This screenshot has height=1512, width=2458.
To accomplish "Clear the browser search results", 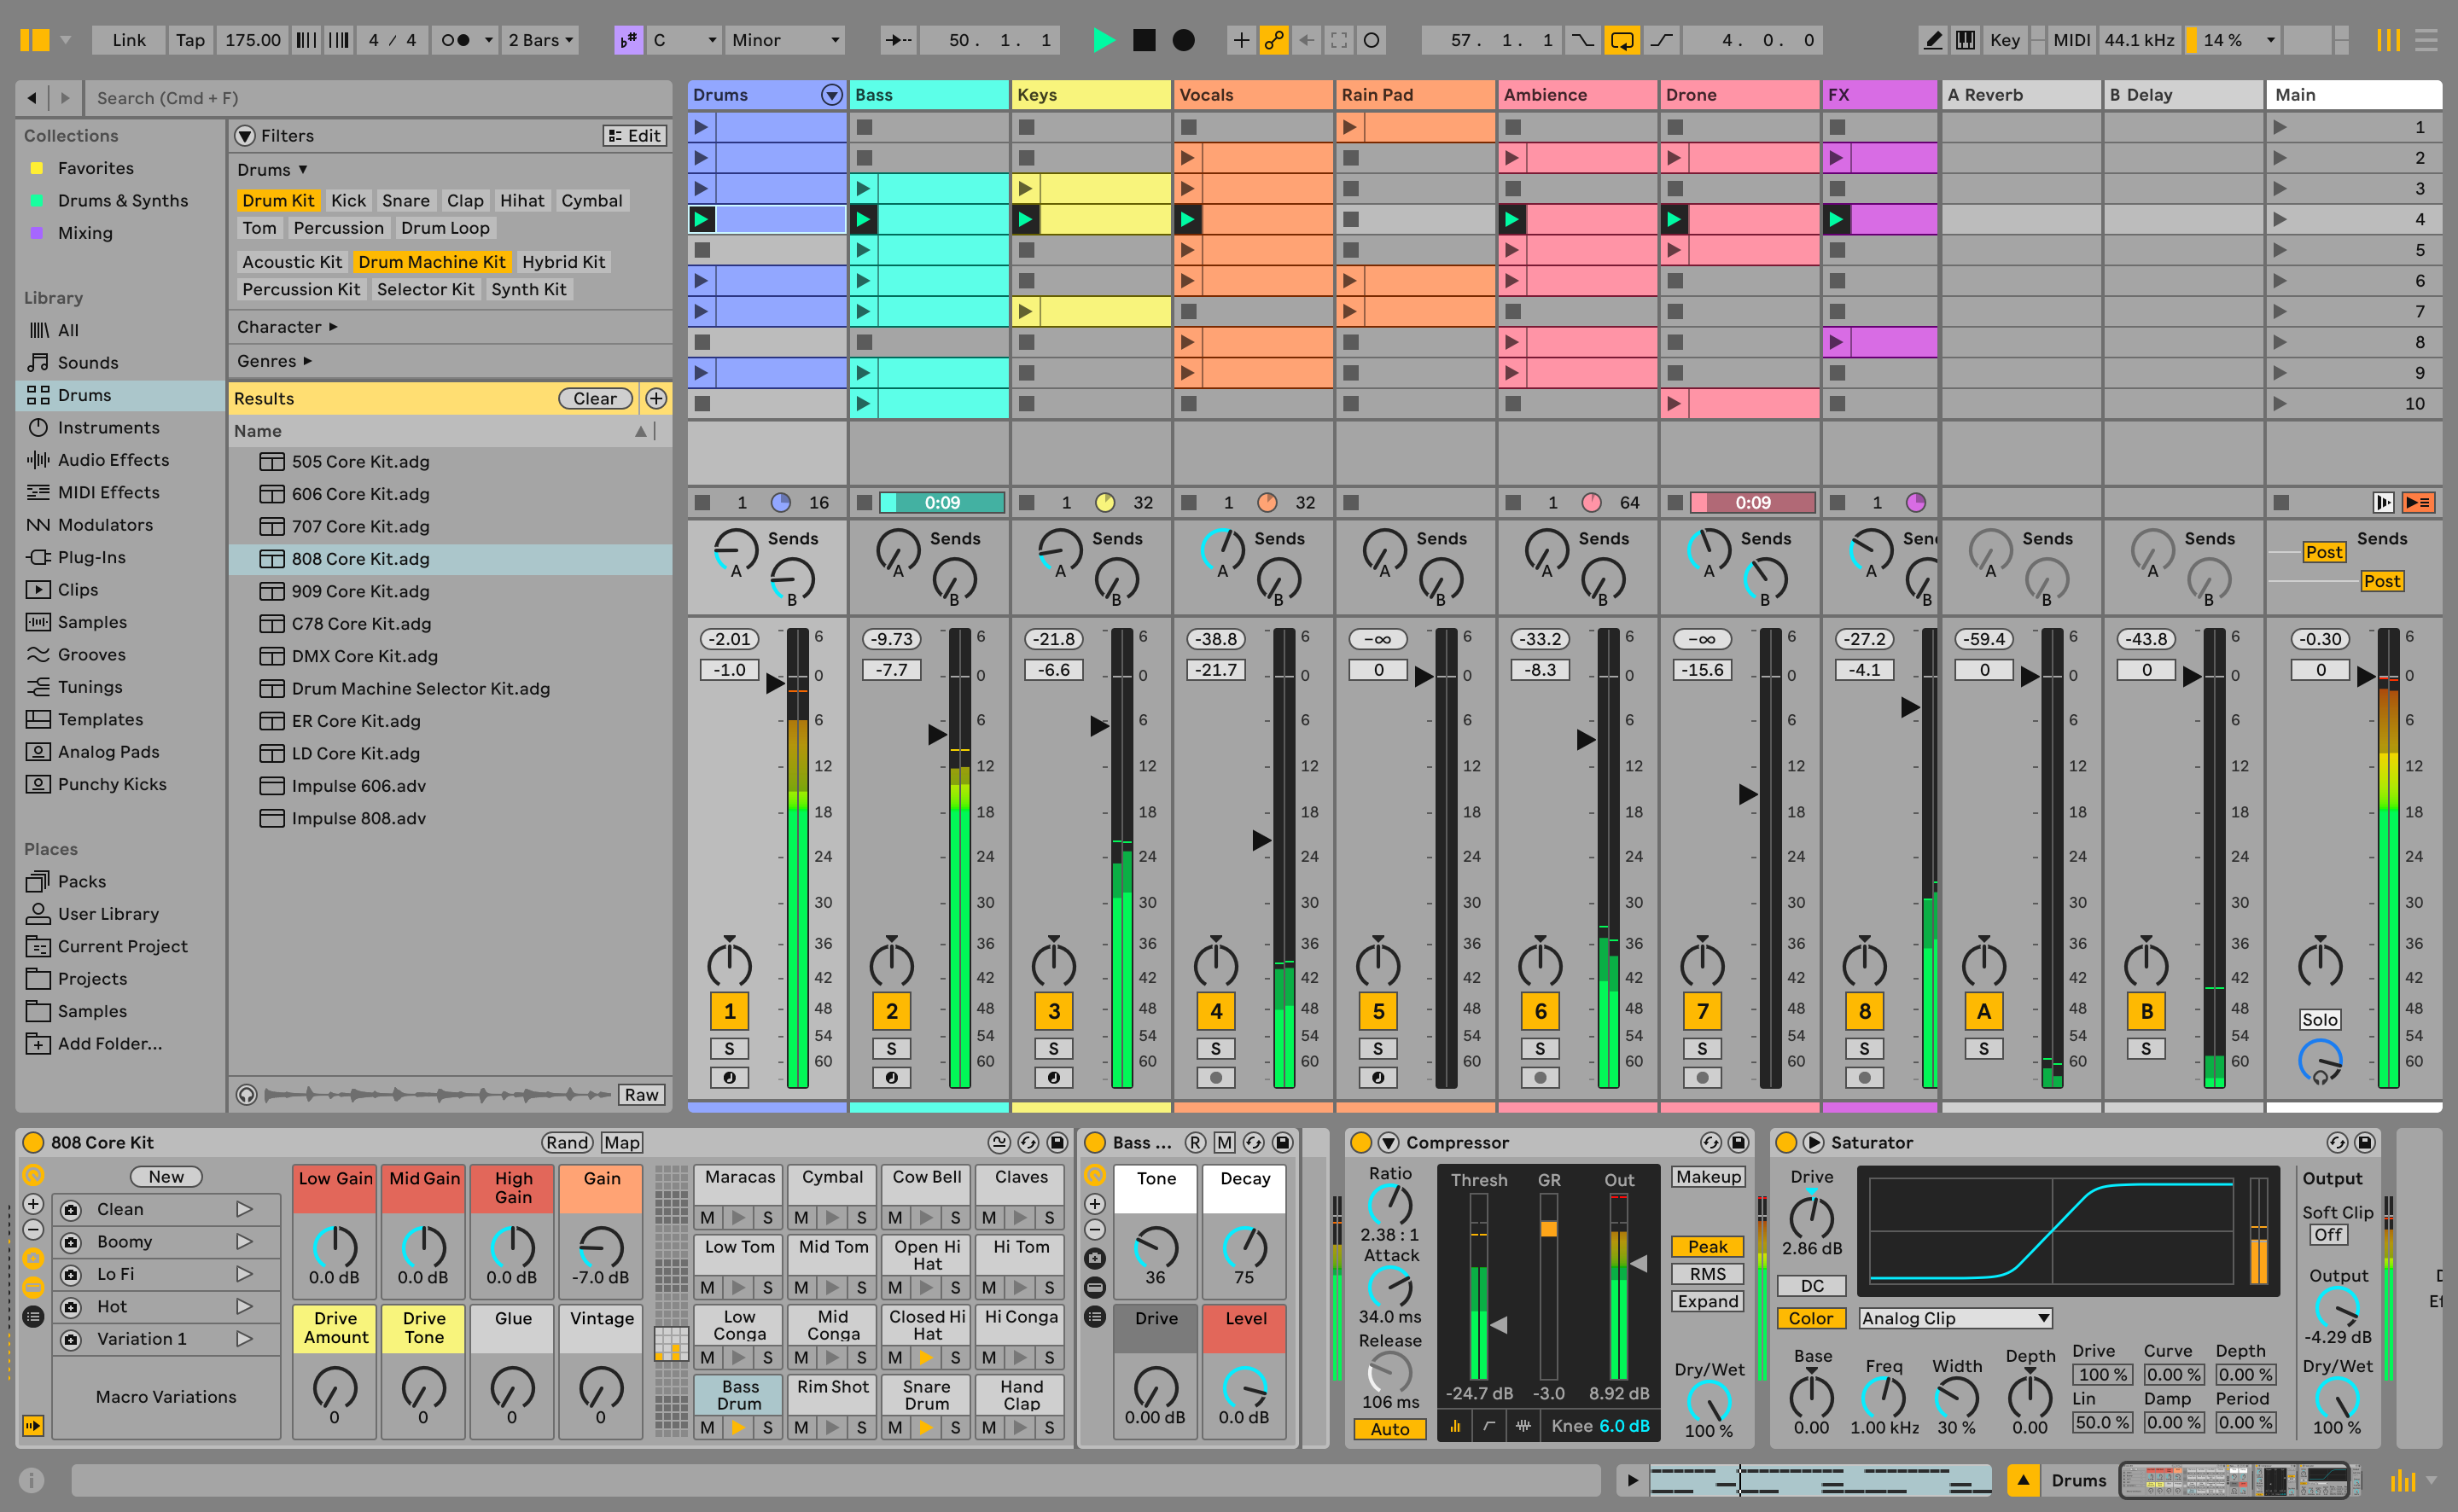I will [x=595, y=398].
